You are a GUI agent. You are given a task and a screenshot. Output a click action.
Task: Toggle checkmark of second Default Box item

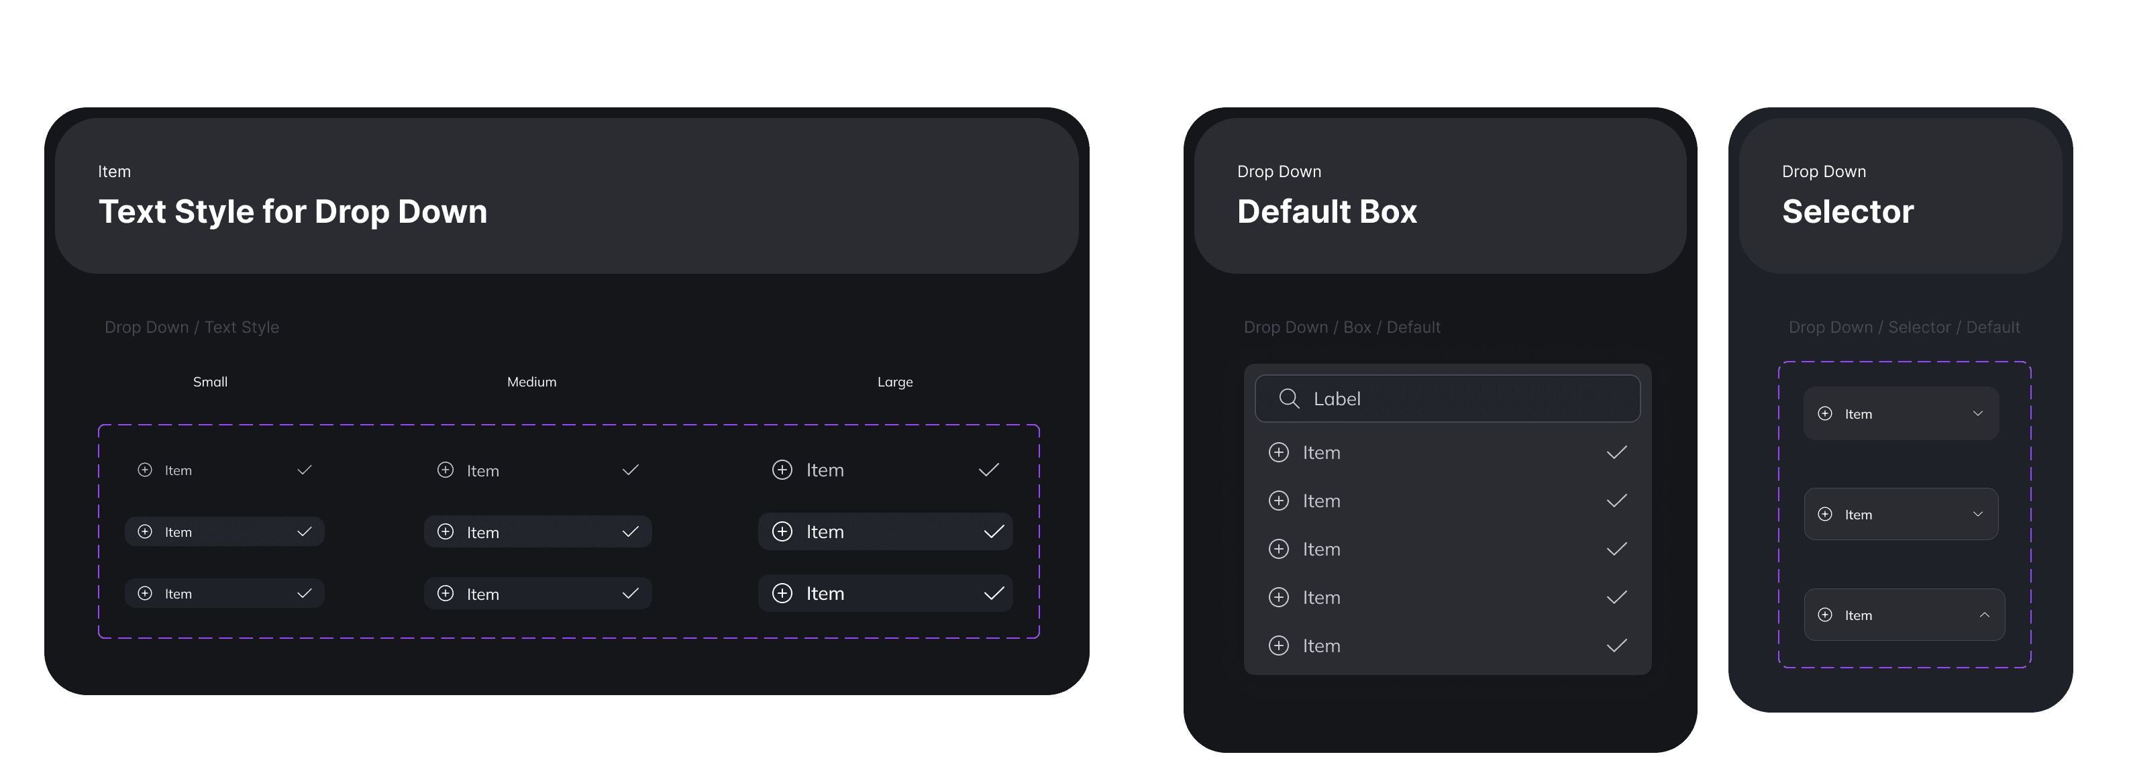(1616, 501)
